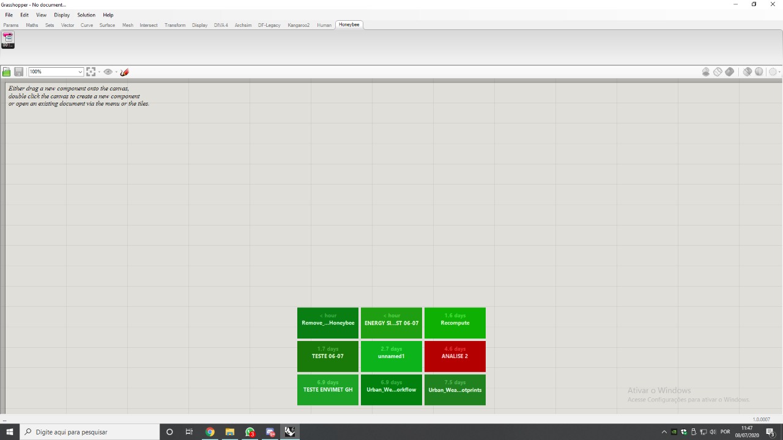Viewport: 783px width, 440px height.
Task: Open WhatsApp from taskbar
Action: pyautogui.click(x=250, y=432)
